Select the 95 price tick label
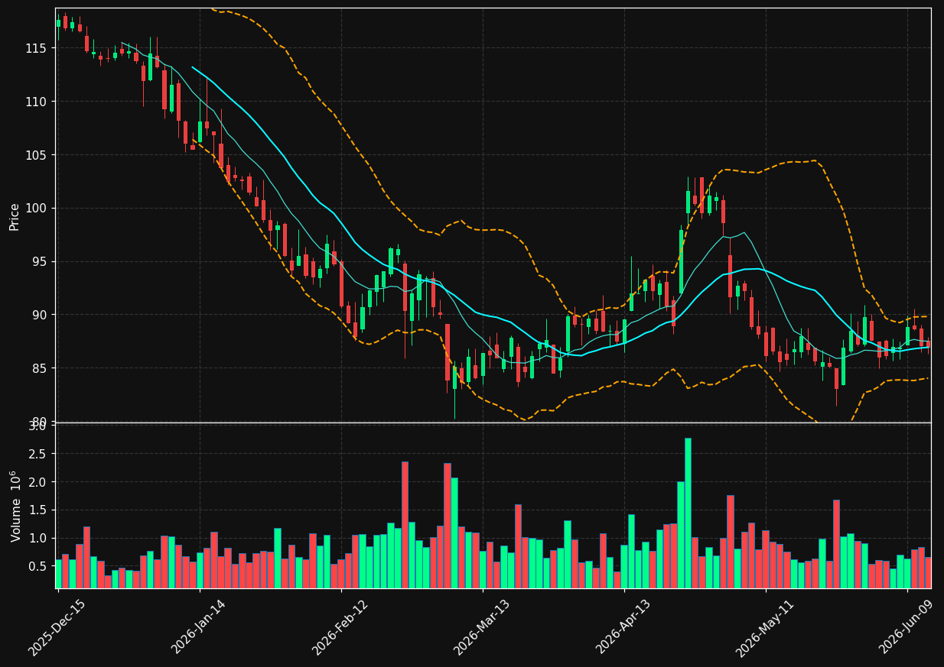Image resolution: width=944 pixels, height=667 pixels. (39, 261)
